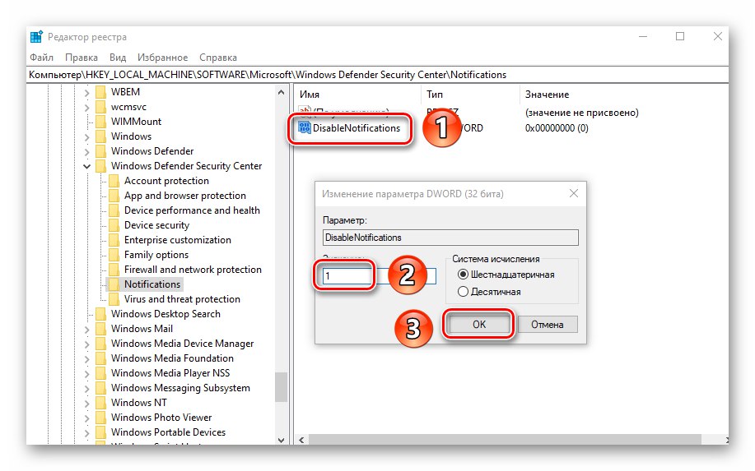Click the Enterprise customization folder icon
Viewport: 755px width, 471px height.
114,240
